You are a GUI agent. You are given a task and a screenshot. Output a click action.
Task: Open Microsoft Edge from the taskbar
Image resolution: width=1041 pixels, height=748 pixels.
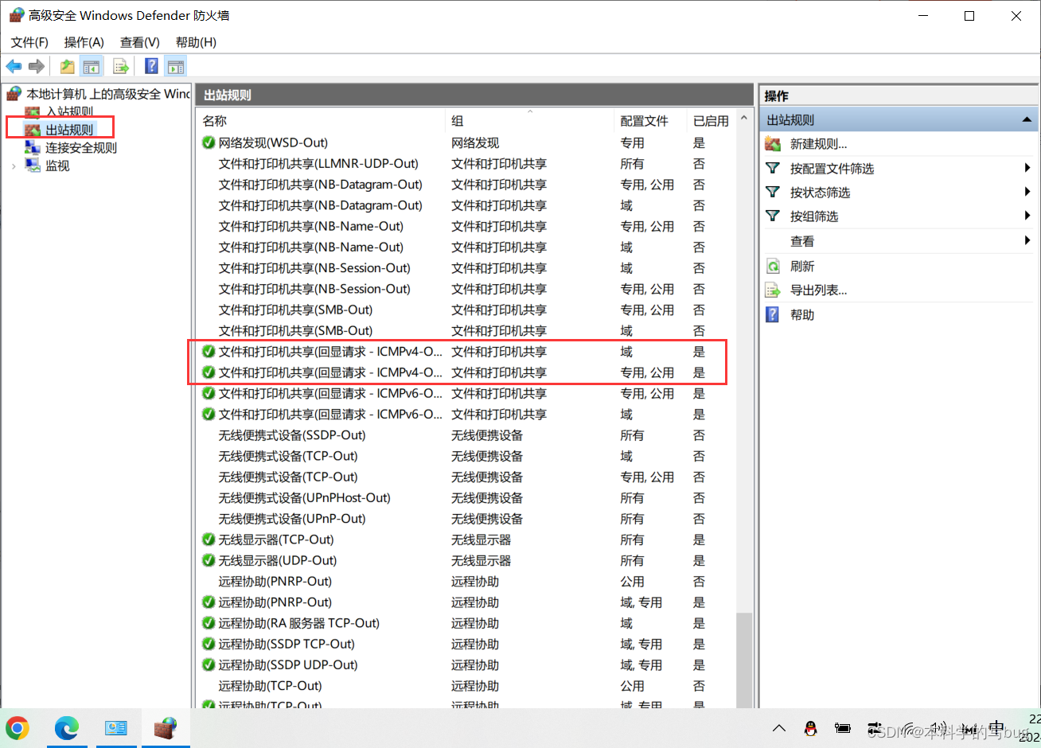67,728
